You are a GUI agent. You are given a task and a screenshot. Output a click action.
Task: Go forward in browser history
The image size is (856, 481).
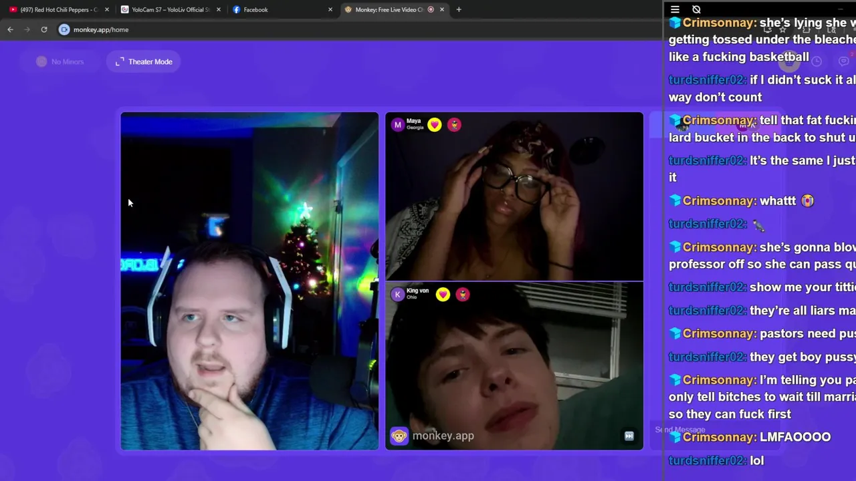coord(27,29)
